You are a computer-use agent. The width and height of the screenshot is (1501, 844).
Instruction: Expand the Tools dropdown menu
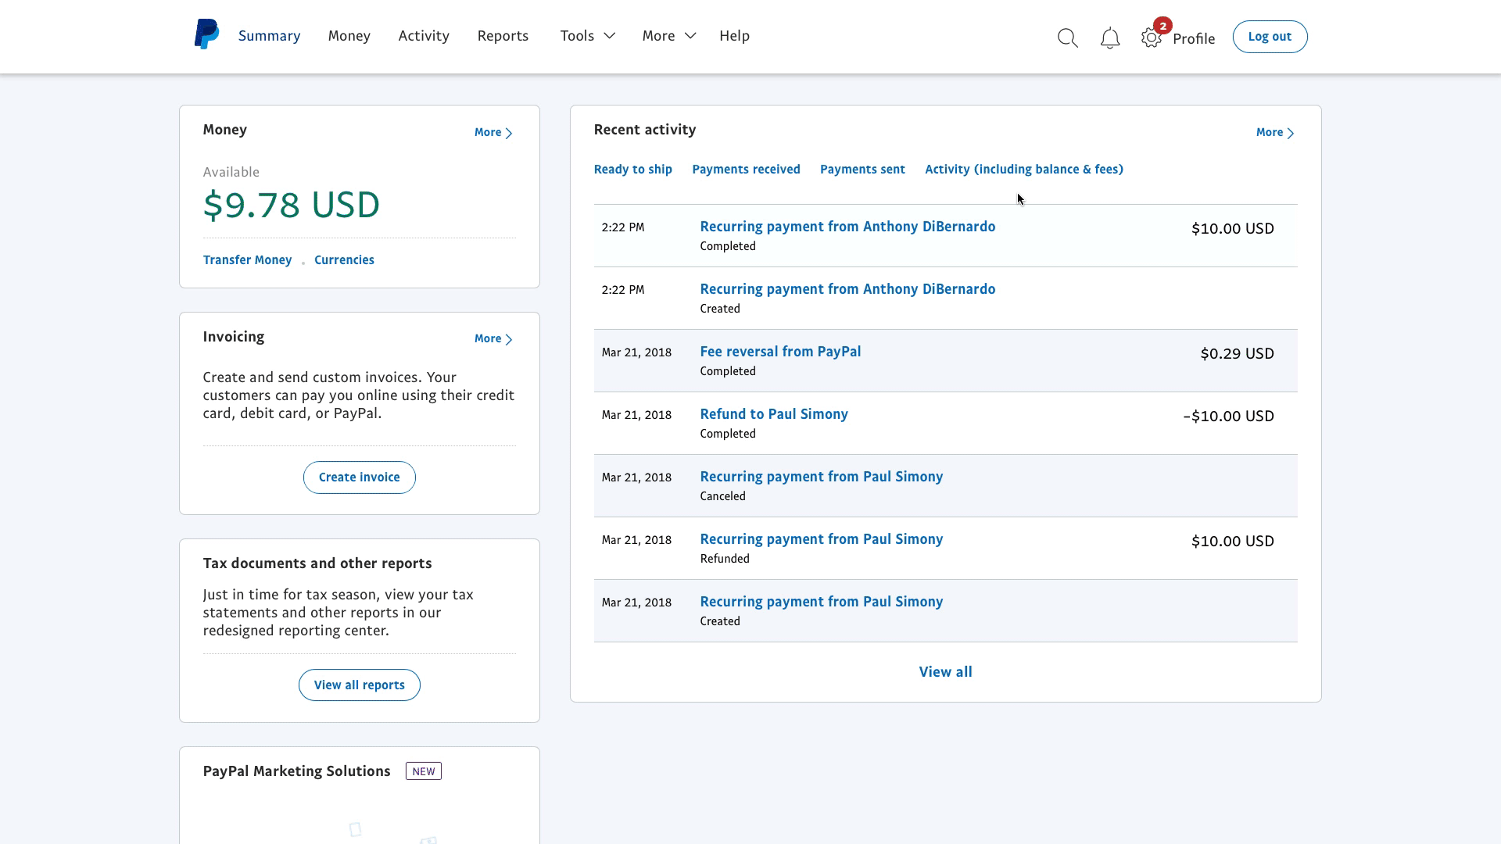pyautogui.click(x=587, y=36)
